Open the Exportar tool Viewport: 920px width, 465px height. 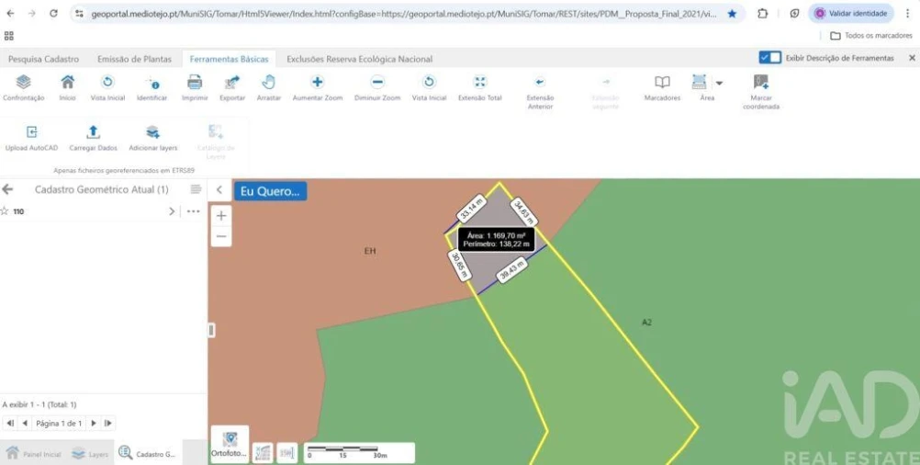[232, 88]
